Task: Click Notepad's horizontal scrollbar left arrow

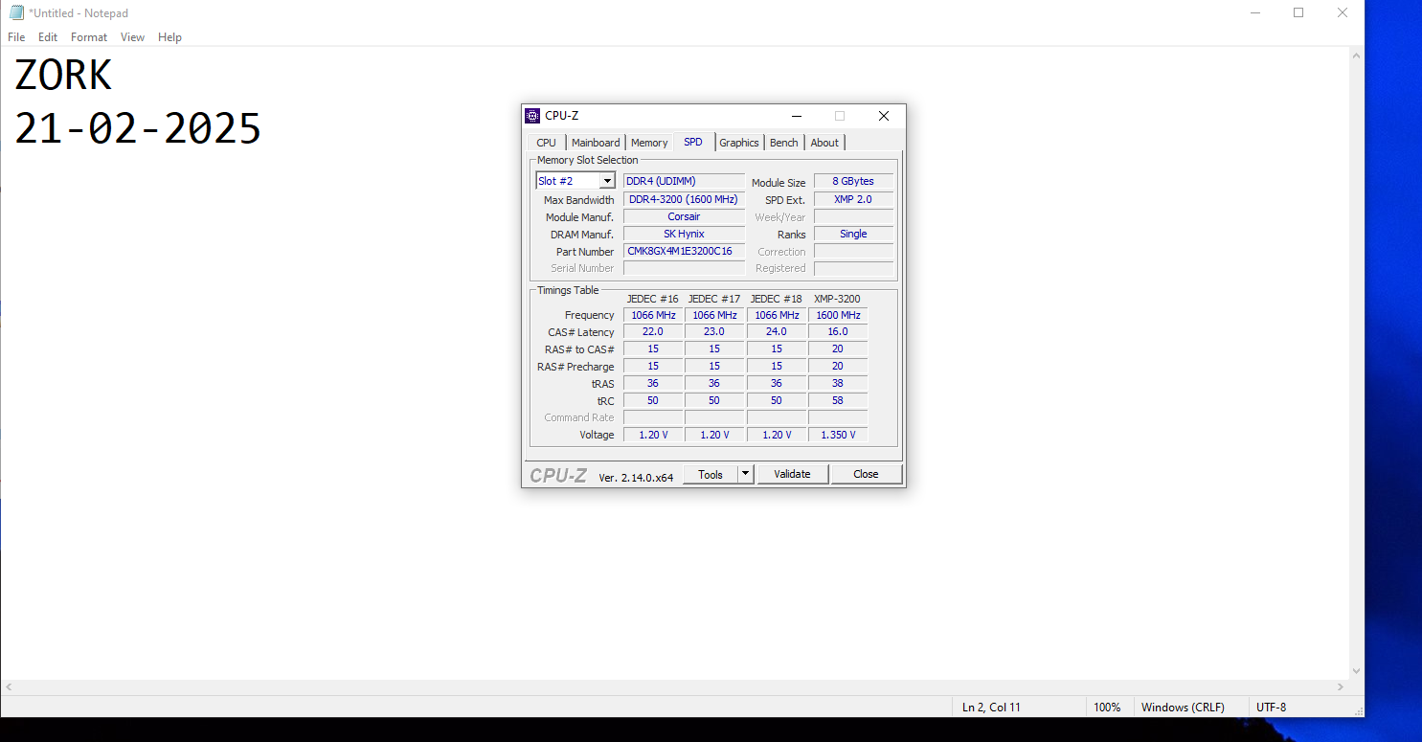Action: point(9,687)
